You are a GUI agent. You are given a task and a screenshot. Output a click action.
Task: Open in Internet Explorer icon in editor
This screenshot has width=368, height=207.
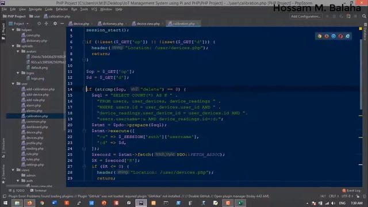[347, 36]
